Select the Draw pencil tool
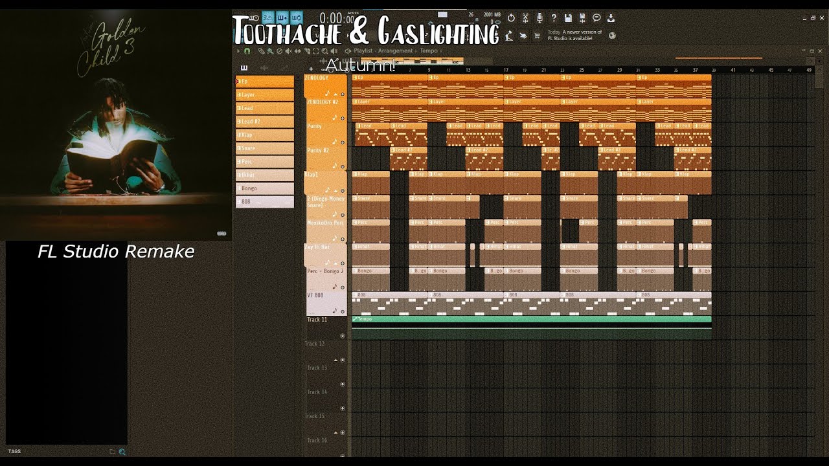829x466 pixels. [x=262, y=51]
